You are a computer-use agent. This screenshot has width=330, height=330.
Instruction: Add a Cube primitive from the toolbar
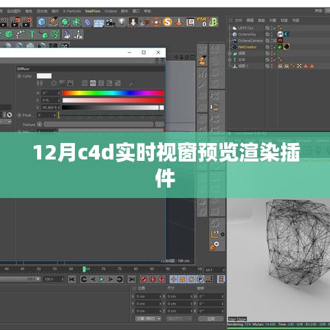(42, 22)
